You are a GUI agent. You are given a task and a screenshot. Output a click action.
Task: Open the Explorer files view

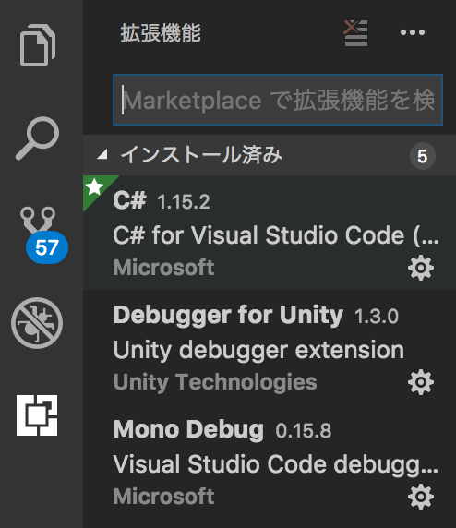38,45
